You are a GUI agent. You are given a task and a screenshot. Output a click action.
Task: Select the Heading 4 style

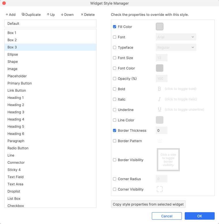(50, 119)
